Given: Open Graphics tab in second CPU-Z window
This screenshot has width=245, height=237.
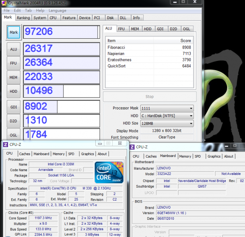Looking at the screenshot, I should coord(214,156).
